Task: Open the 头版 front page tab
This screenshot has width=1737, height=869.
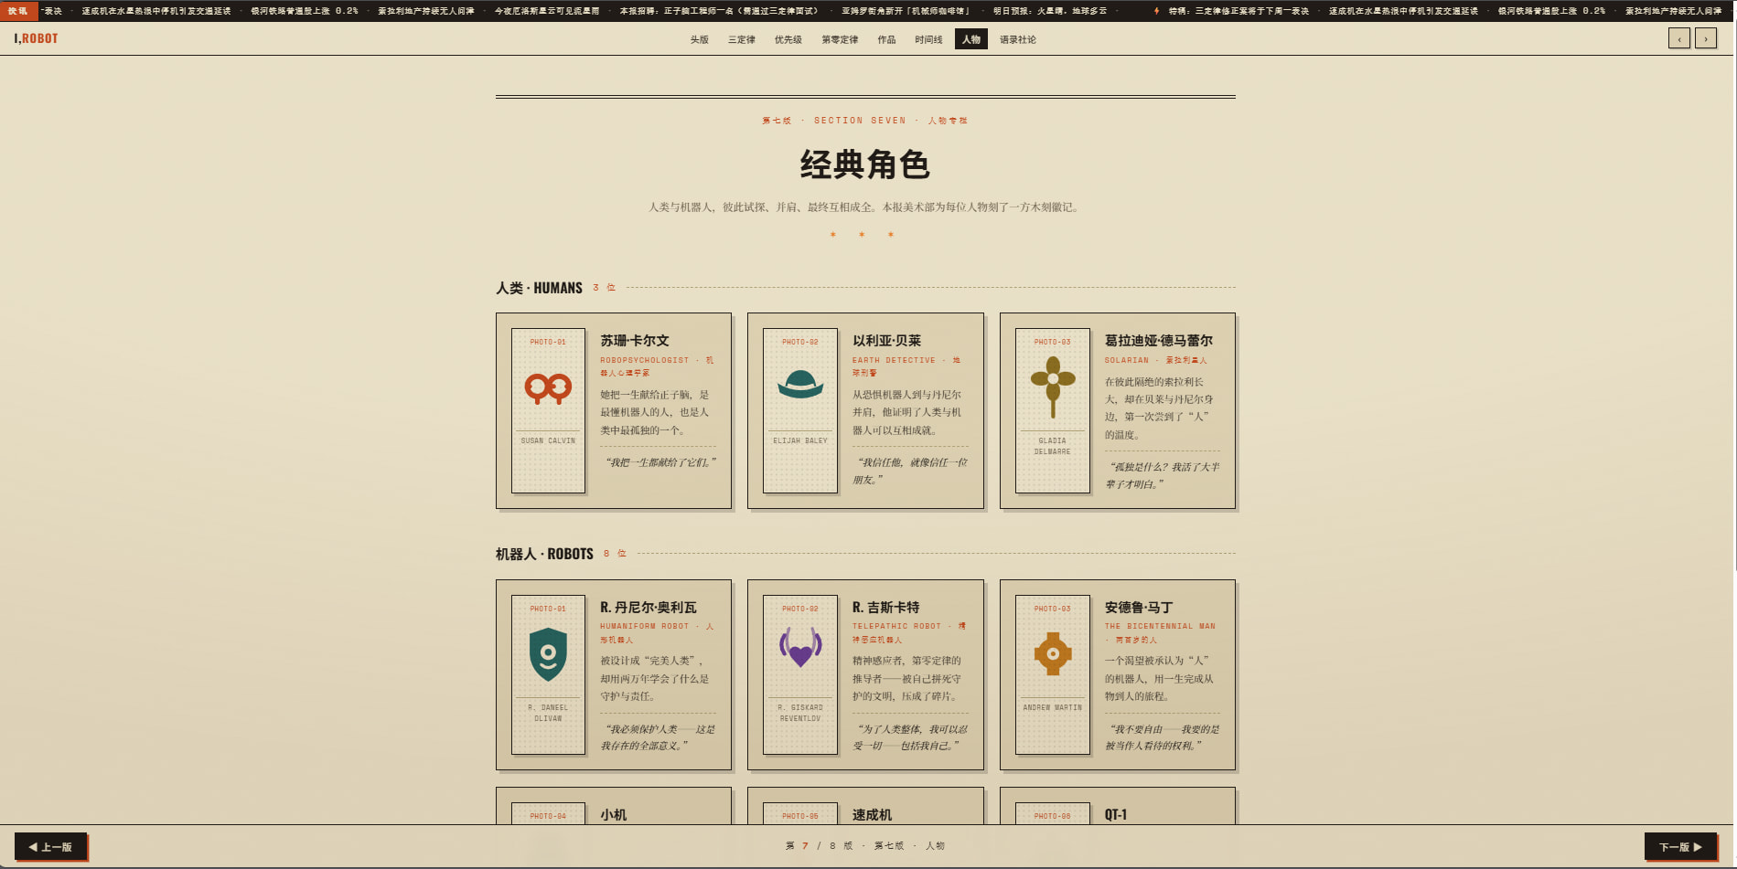Action: (x=700, y=39)
